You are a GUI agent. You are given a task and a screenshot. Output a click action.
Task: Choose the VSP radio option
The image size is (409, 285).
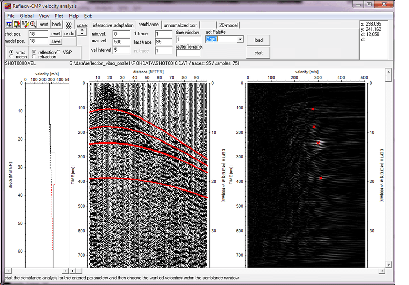[59, 52]
